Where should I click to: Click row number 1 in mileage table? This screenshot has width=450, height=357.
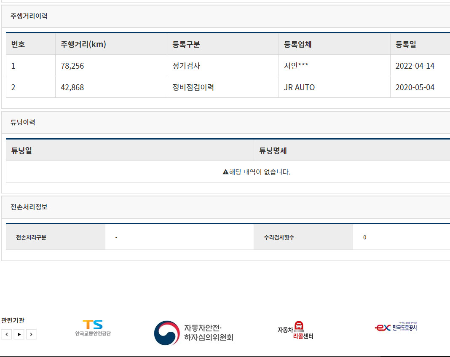13,66
